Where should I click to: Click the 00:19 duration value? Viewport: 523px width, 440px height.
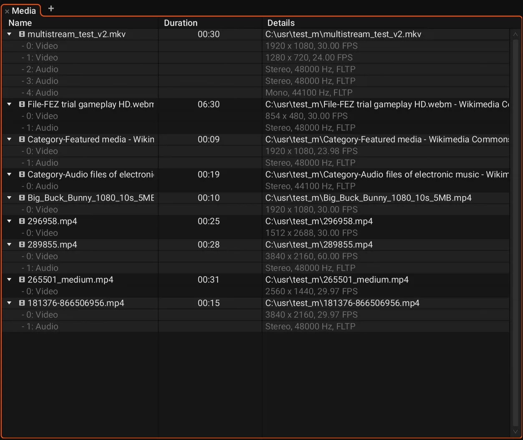209,174
